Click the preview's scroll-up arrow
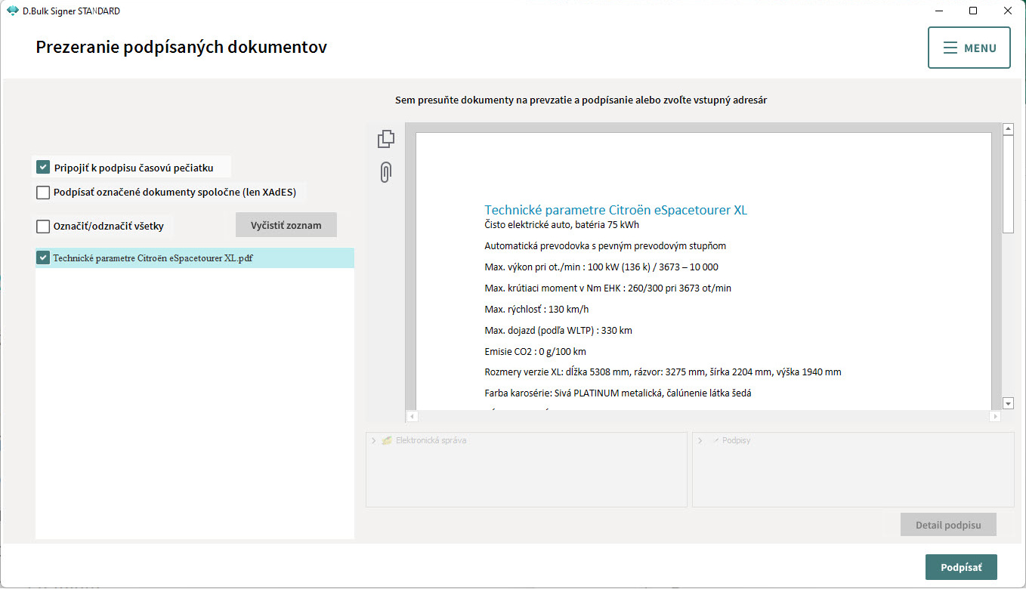The width and height of the screenshot is (1026, 589). coord(1008,130)
